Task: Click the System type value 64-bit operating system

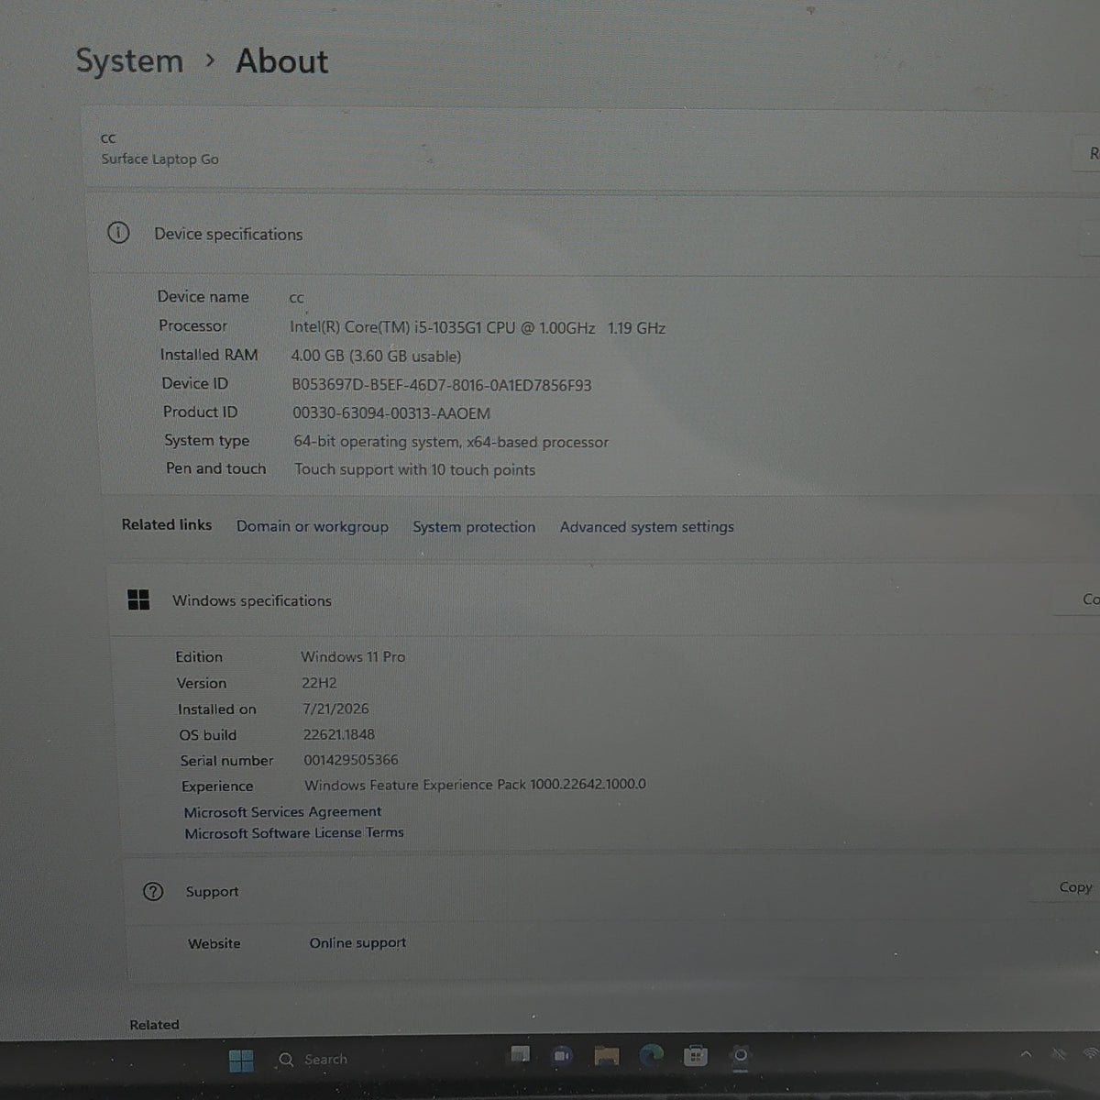Action: pos(451,442)
